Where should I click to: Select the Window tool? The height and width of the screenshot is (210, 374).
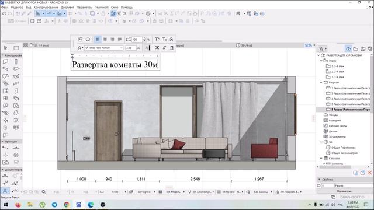pos(5,99)
